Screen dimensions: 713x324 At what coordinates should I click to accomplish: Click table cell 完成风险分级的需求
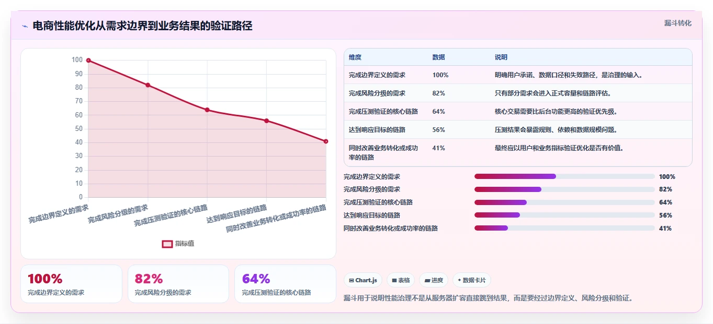point(377,93)
